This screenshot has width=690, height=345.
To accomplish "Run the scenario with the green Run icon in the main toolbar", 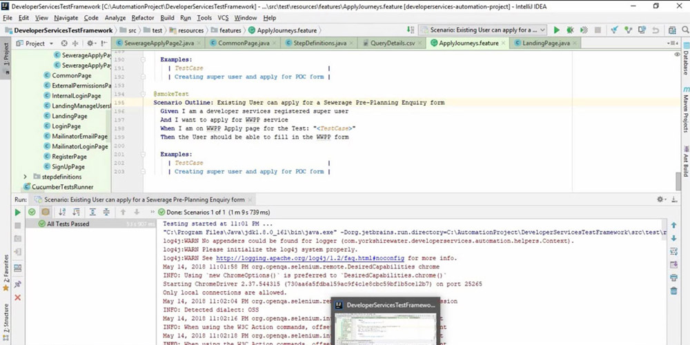I will point(556,30).
